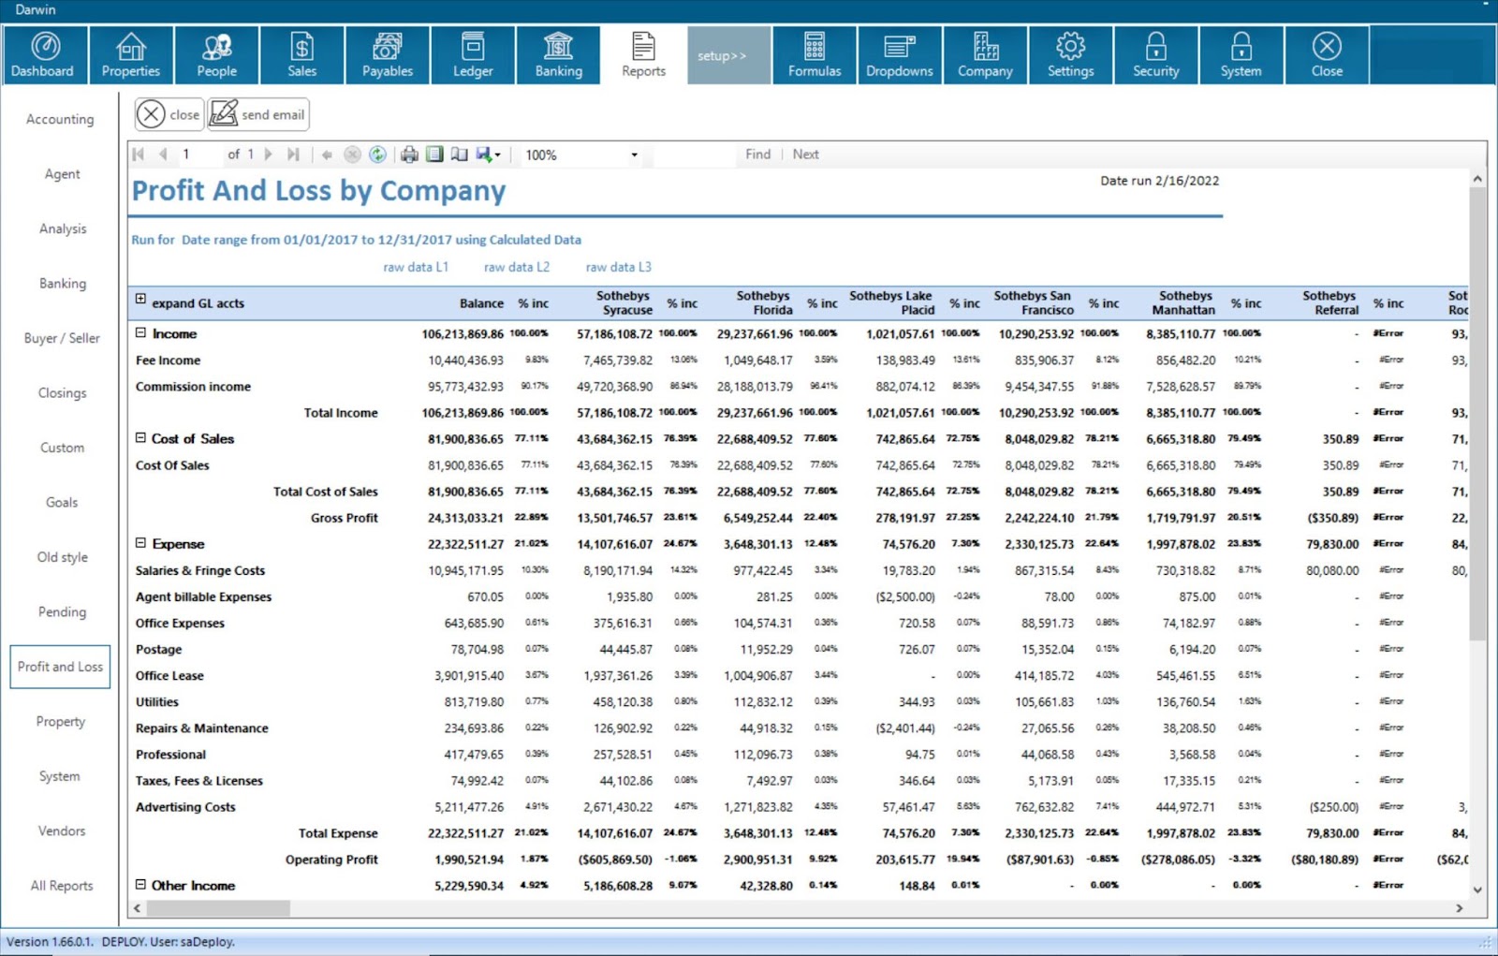Select Buyer / Seller reports category
This screenshot has height=956, width=1498.
pos(60,338)
